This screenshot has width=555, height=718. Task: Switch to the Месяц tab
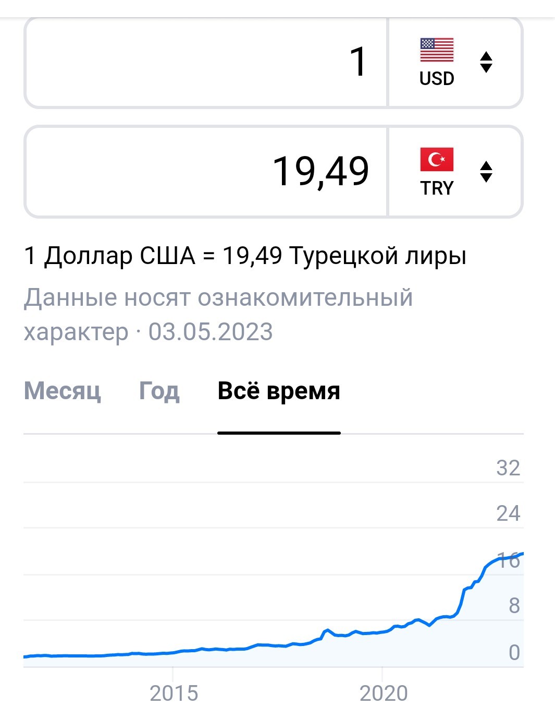coord(63,391)
